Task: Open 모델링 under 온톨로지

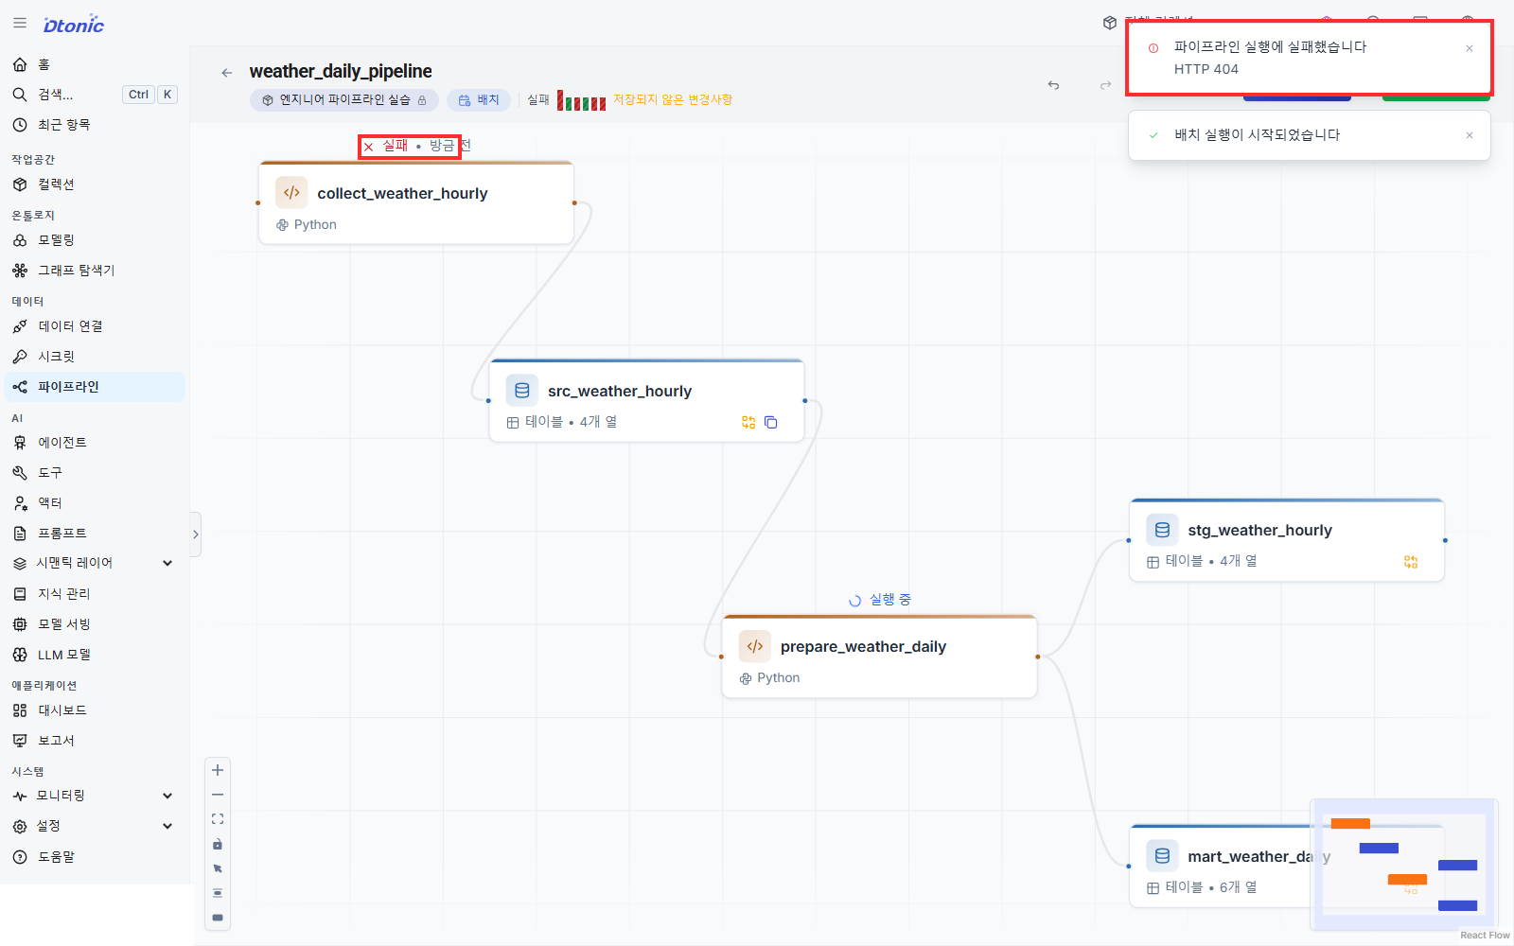Action: click(95, 240)
